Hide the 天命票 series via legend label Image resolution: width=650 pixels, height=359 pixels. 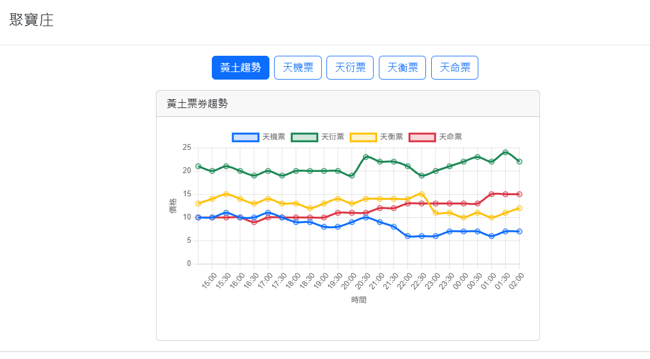(x=450, y=137)
